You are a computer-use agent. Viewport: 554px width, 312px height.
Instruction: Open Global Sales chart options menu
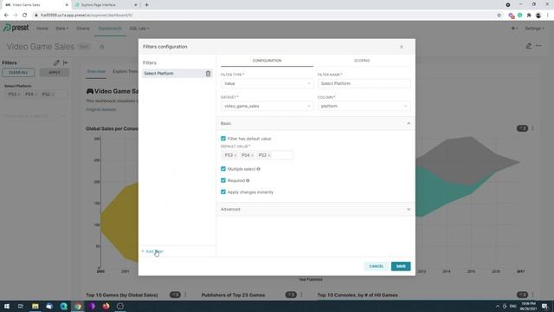(x=533, y=128)
